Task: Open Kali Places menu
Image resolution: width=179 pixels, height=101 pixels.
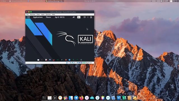Action: tap(48, 17)
